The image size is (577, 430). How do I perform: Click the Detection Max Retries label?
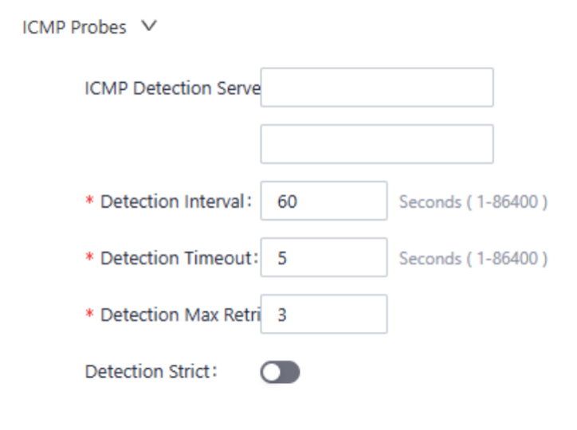176,315
